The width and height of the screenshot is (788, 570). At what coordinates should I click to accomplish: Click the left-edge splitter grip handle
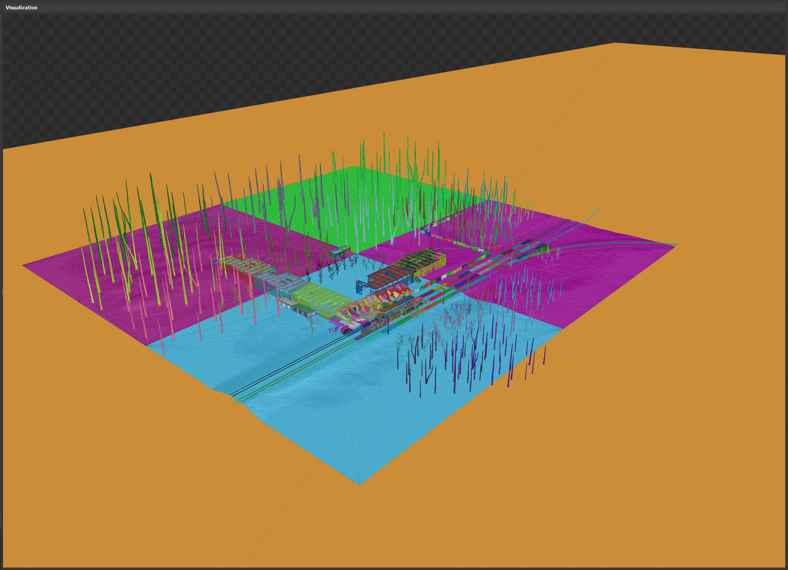coord(2,292)
